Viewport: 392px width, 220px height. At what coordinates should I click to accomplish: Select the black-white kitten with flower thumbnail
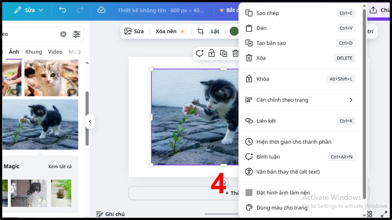coord(40,125)
